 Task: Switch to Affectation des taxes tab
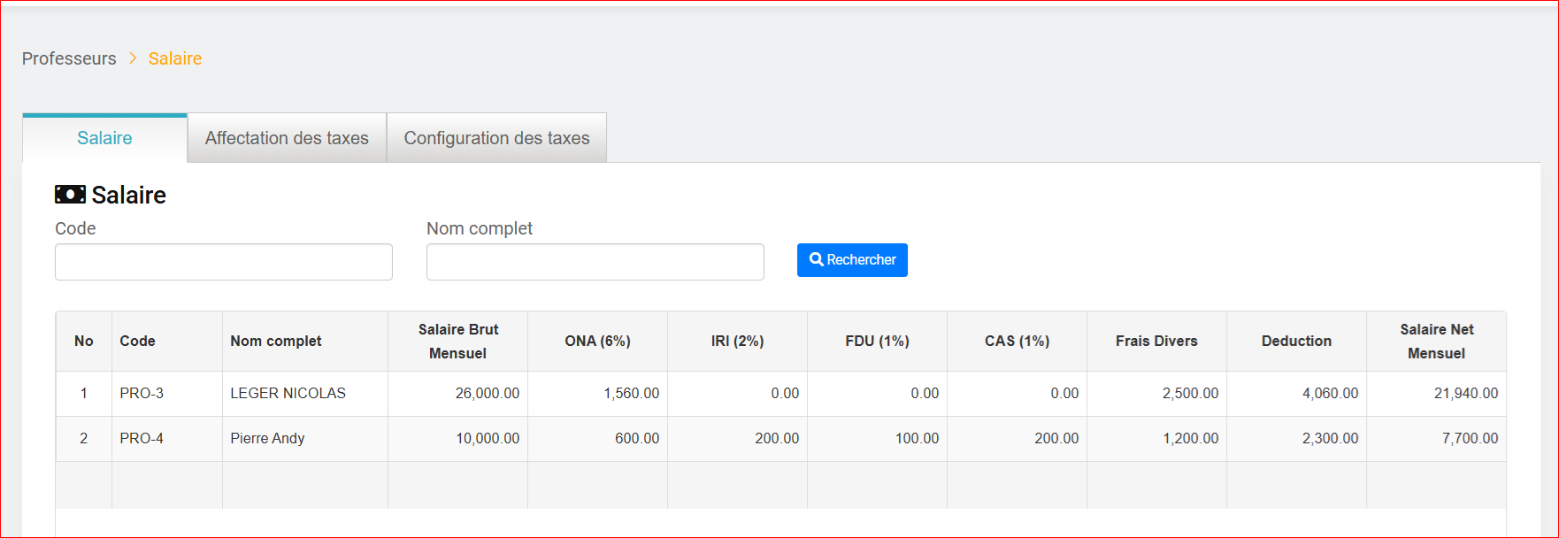tap(287, 138)
